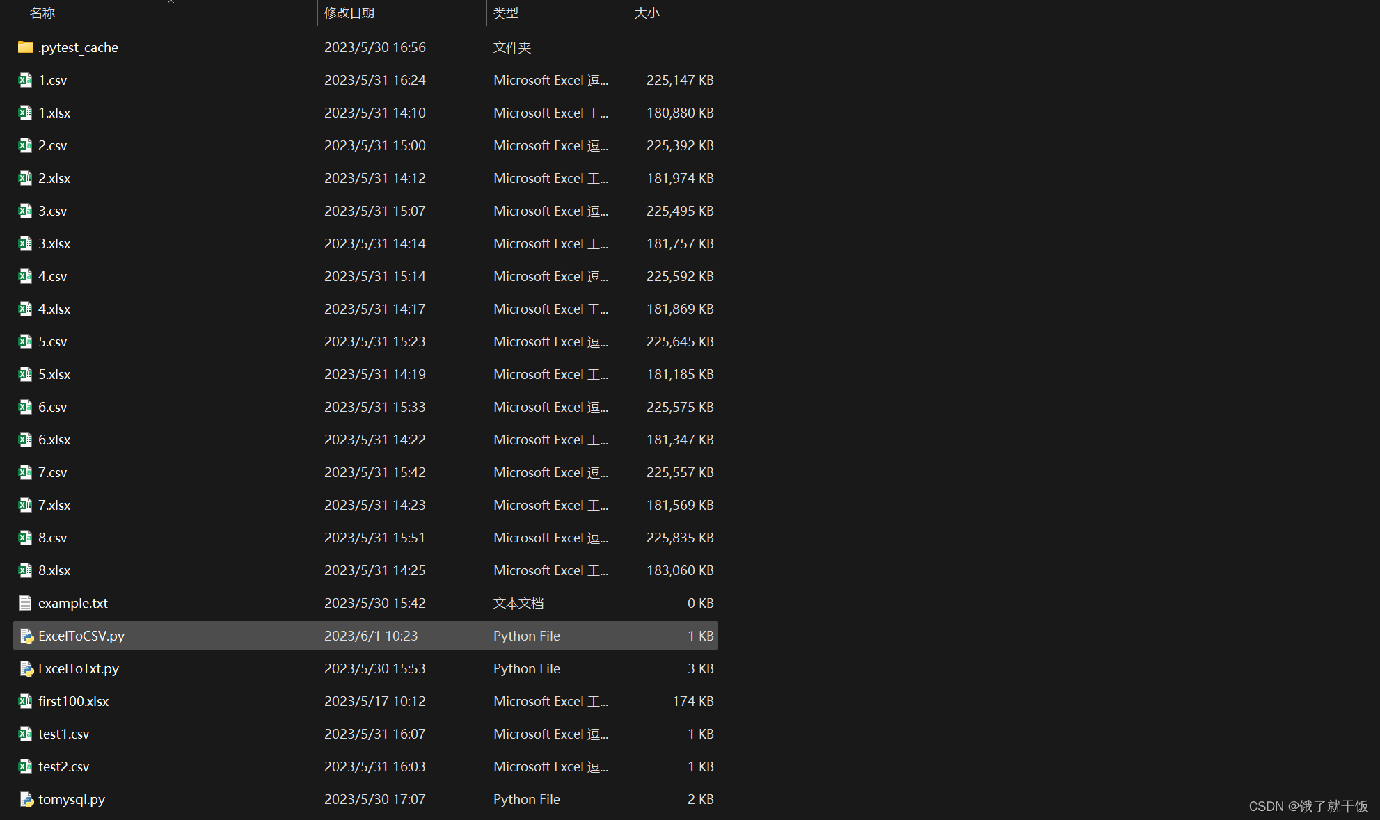Viewport: 1380px width, 820px height.
Task: Click the Excel icon beside 4.csv
Action: 26,276
